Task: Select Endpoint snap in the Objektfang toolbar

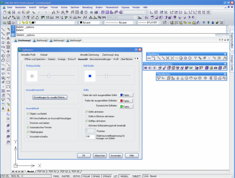Action: (159, 58)
